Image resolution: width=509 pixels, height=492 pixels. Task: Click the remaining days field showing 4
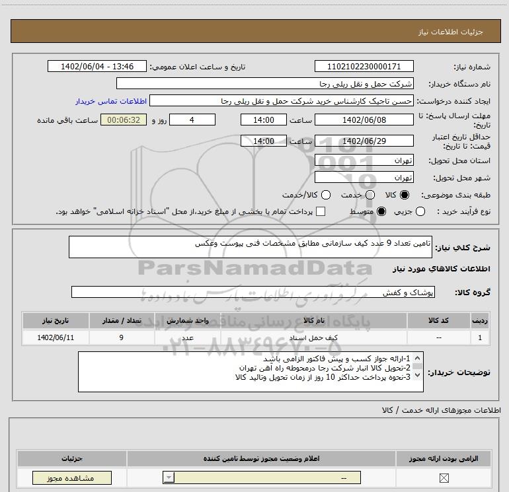(x=192, y=120)
